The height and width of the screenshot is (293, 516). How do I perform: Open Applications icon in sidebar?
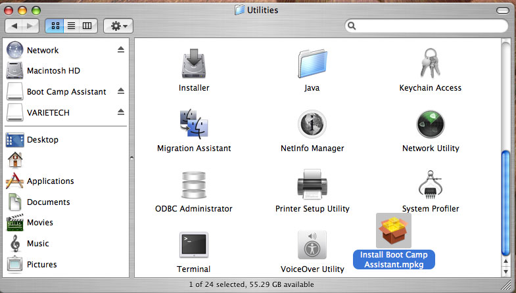(x=15, y=181)
